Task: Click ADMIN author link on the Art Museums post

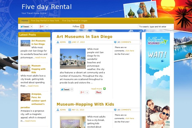Action: (63, 42)
